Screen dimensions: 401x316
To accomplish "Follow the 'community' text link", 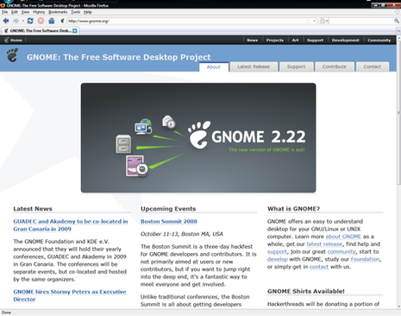I will coord(341,251).
